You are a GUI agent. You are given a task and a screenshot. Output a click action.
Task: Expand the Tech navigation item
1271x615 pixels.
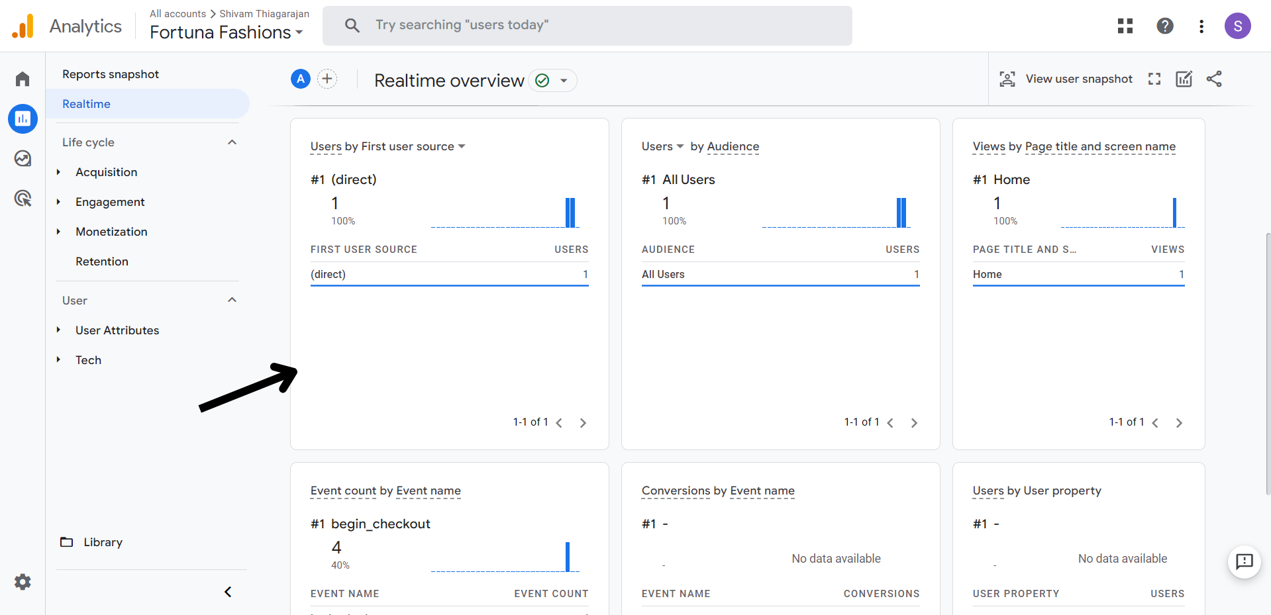coord(88,359)
